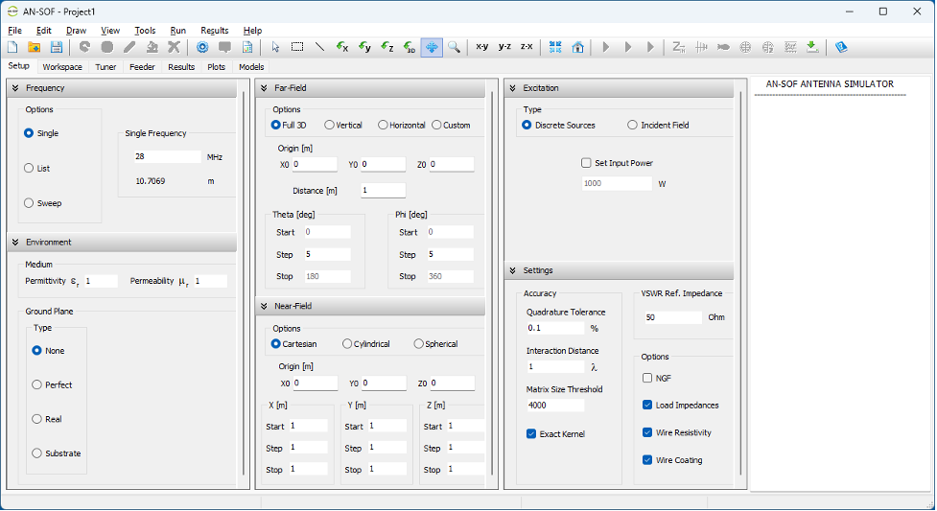Click the blue zoom-to-fit arrows icon
The image size is (937, 511).
click(555, 47)
